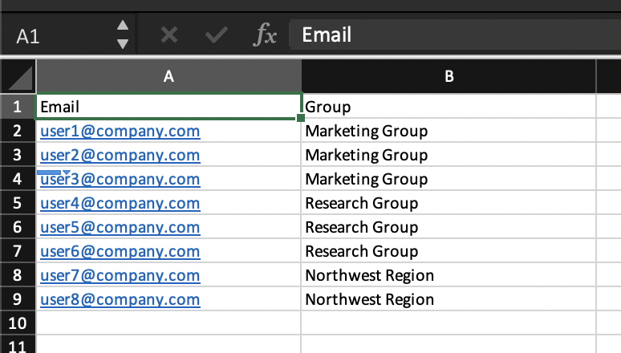
Task: Open the user8@company.com link
Action: click(120, 299)
